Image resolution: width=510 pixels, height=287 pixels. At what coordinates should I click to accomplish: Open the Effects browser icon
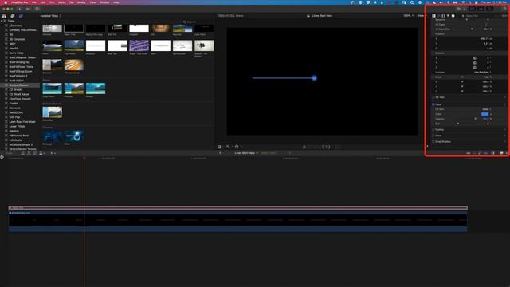[x=501, y=153]
